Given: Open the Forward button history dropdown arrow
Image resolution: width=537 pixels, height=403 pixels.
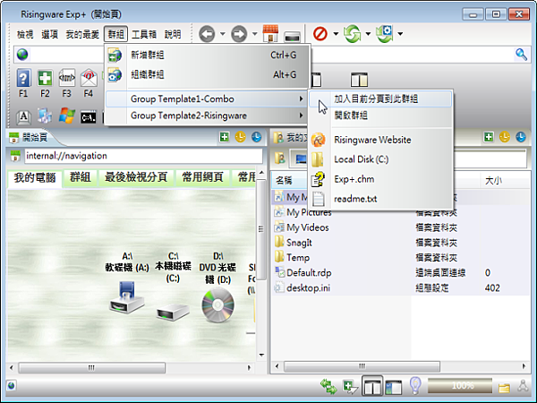Looking at the screenshot, I should click(x=255, y=34).
